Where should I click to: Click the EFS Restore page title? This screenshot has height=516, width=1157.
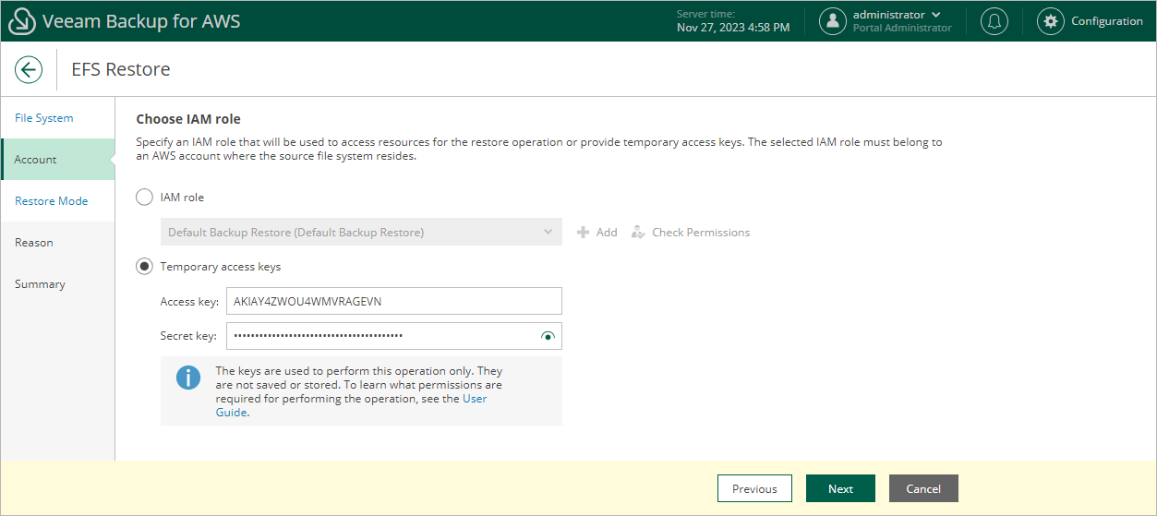121,69
